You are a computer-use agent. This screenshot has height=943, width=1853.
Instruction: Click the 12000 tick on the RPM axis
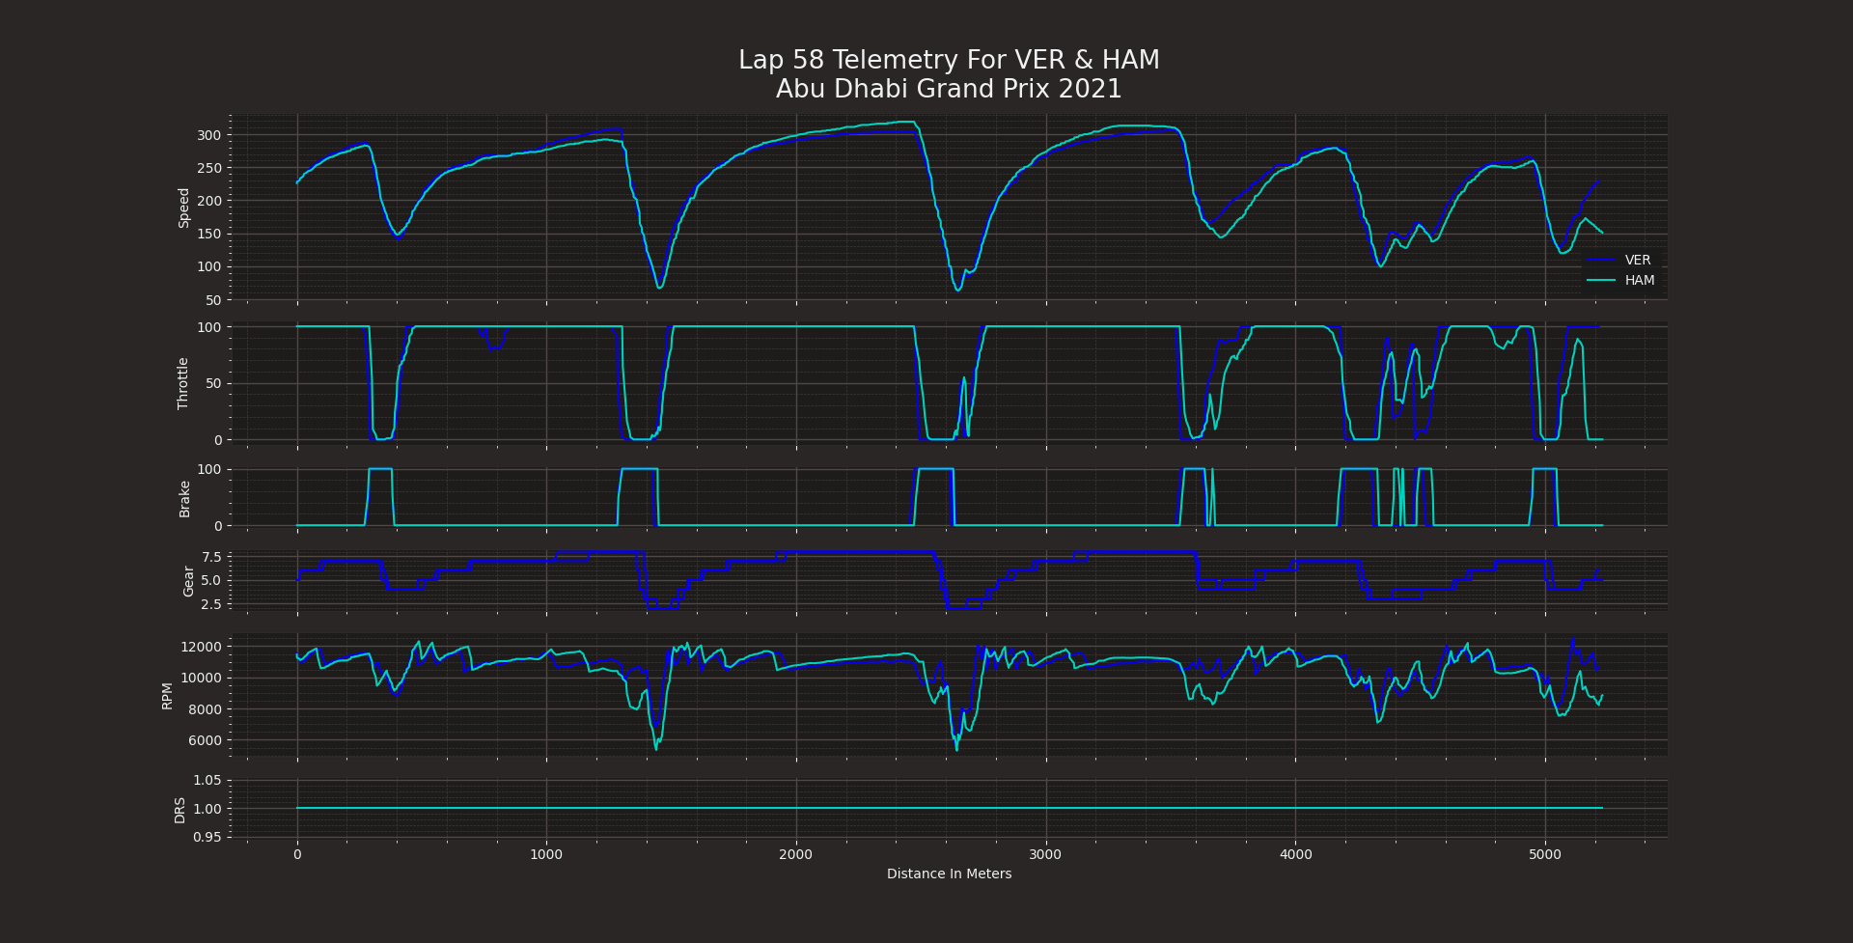(201, 647)
